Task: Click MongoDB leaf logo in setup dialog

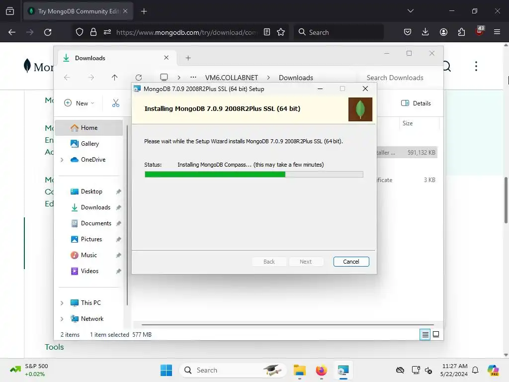Action: [360, 109]
